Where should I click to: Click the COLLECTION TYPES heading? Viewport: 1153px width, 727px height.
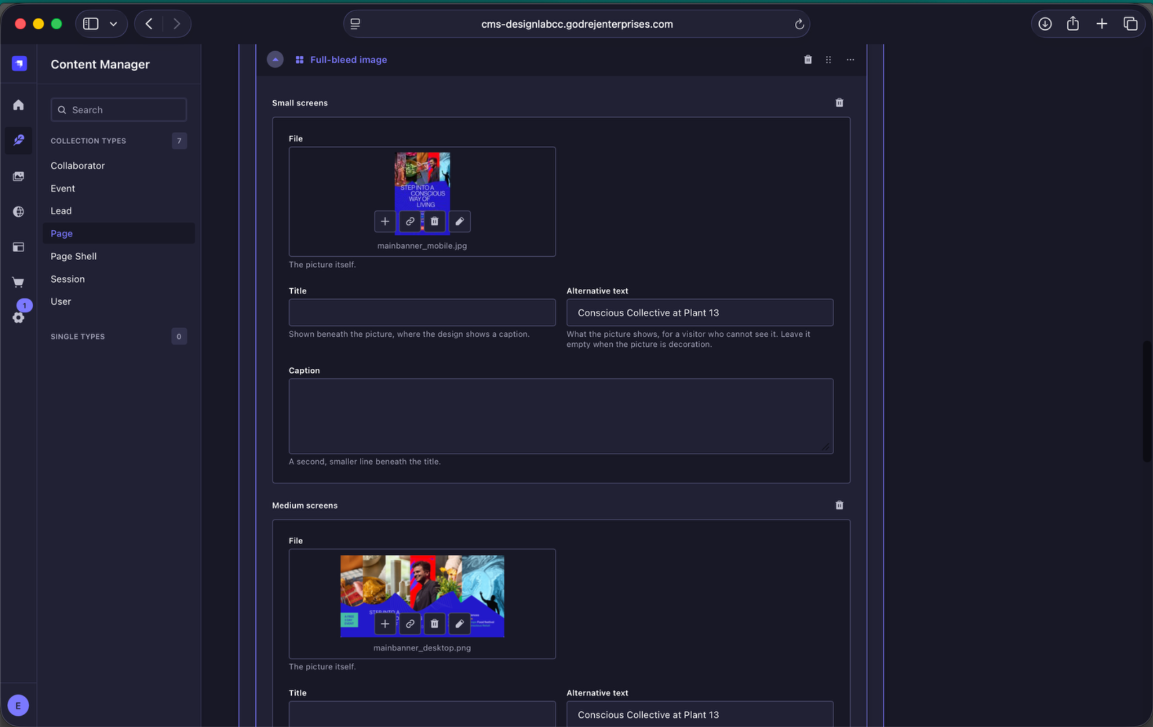pyautogui.click(x=88, y=141)
